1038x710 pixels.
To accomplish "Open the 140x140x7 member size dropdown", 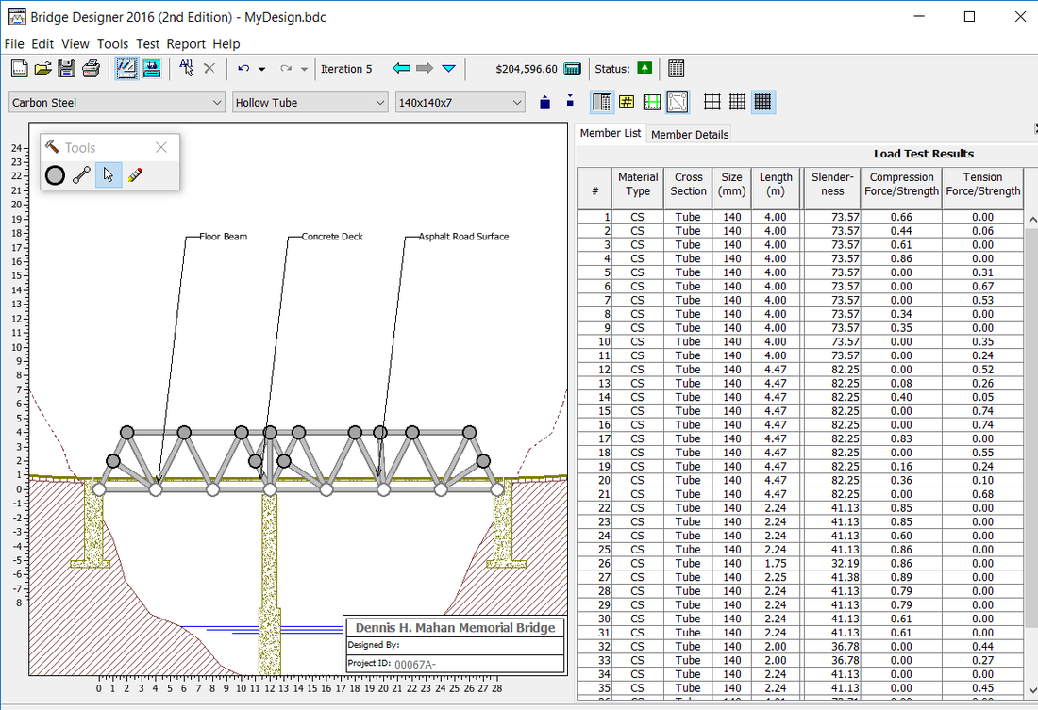I will coord(460,103).
